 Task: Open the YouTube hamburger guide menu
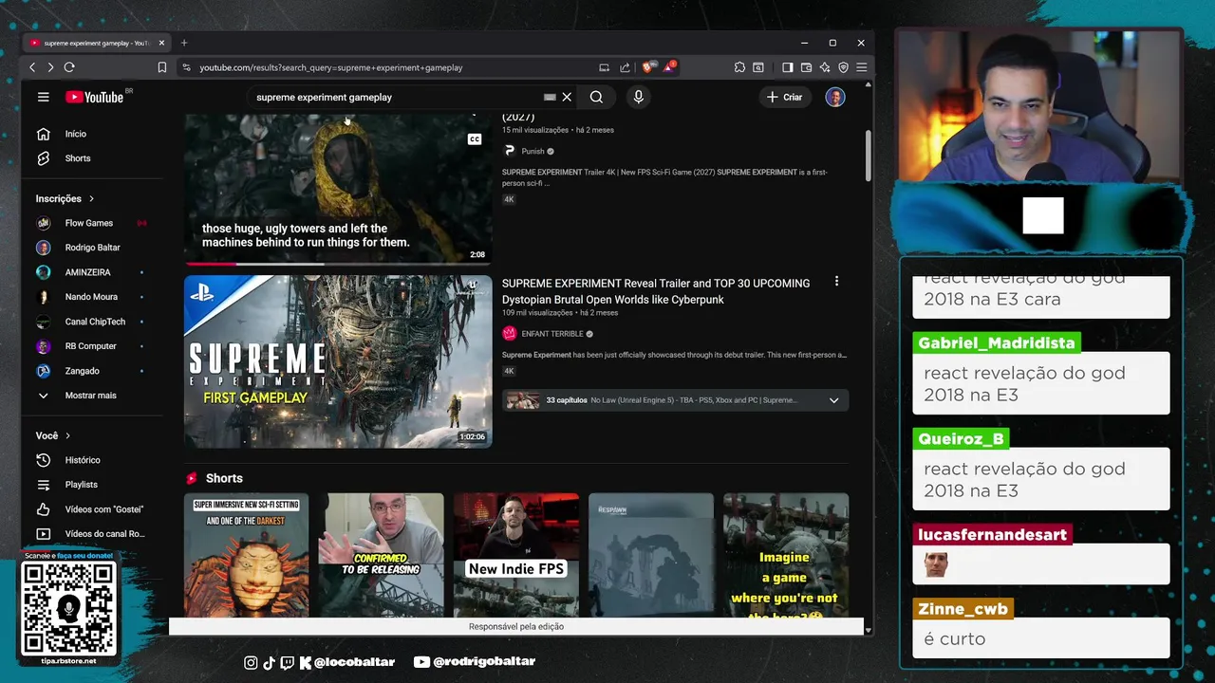43,97
